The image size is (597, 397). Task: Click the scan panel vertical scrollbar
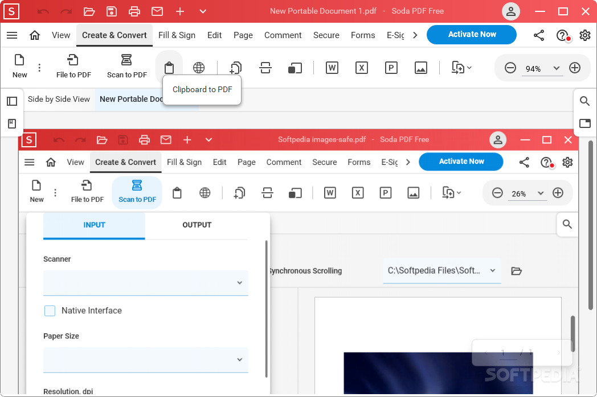pos(266,309)
